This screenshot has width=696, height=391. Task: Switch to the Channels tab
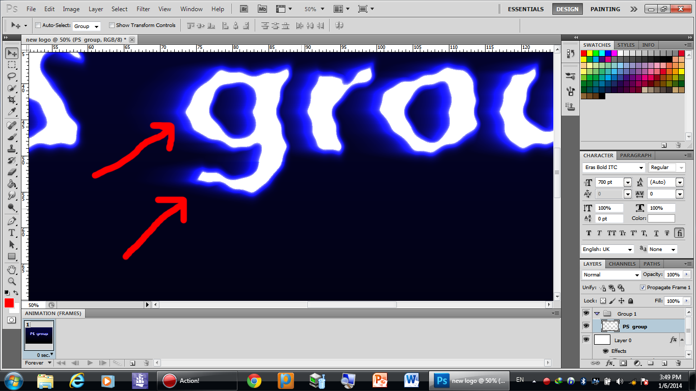[x=622, y=264]
